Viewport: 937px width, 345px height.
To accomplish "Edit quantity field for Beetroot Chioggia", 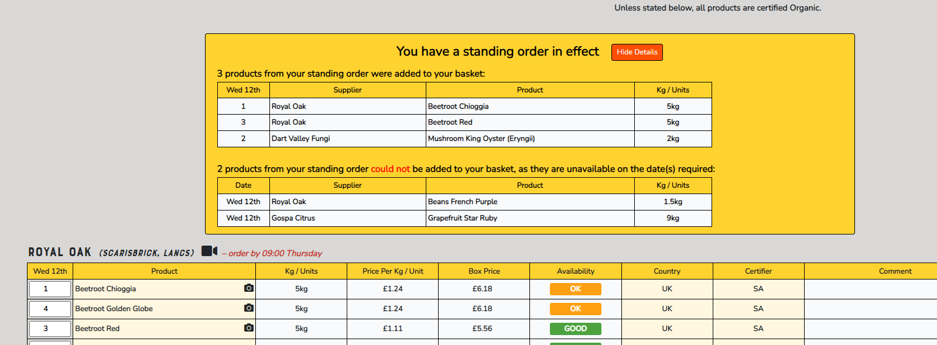I will tap(50, 289).
